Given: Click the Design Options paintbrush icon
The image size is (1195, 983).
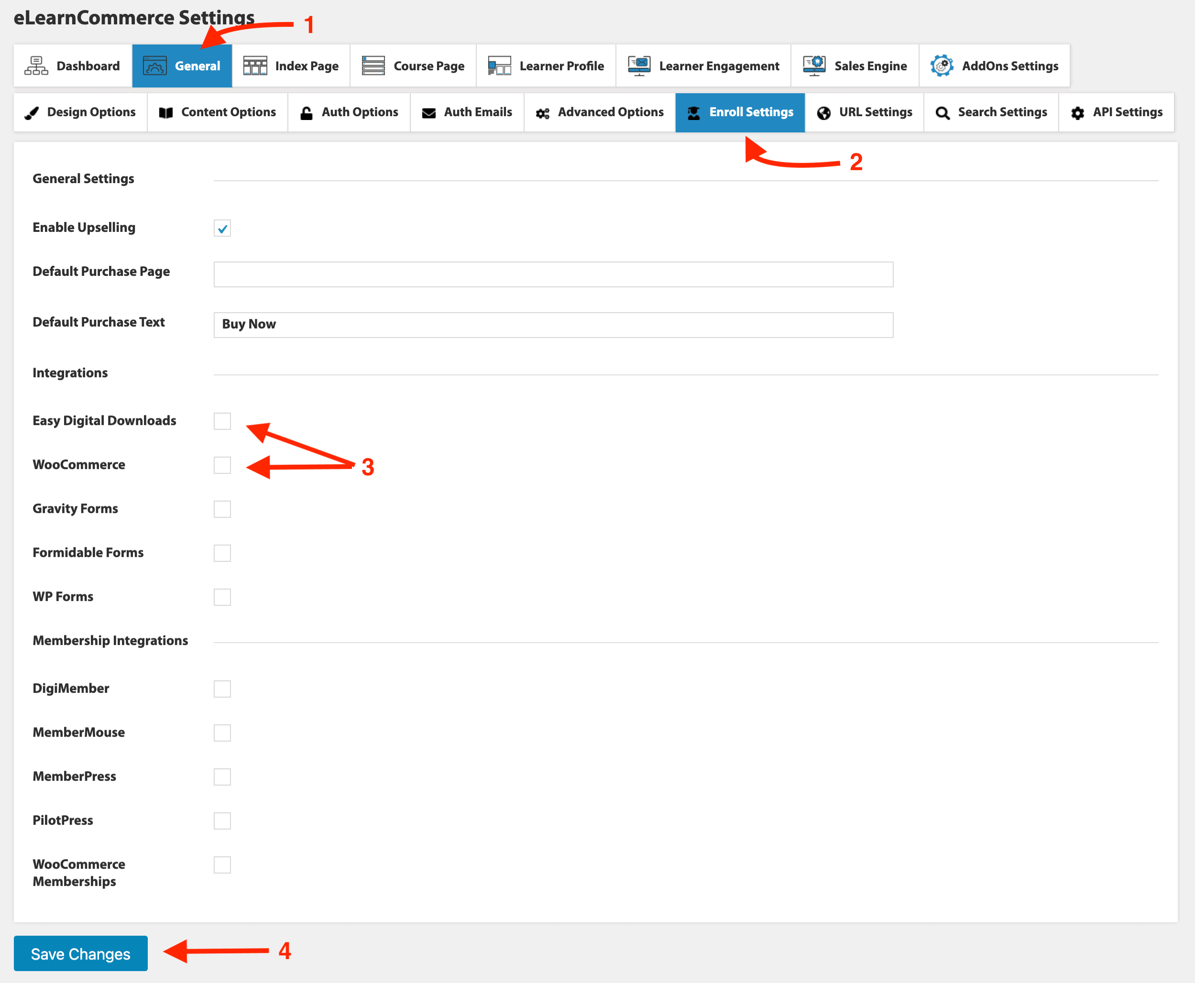Looking at the screenshot, I should (x=32, y=113).
